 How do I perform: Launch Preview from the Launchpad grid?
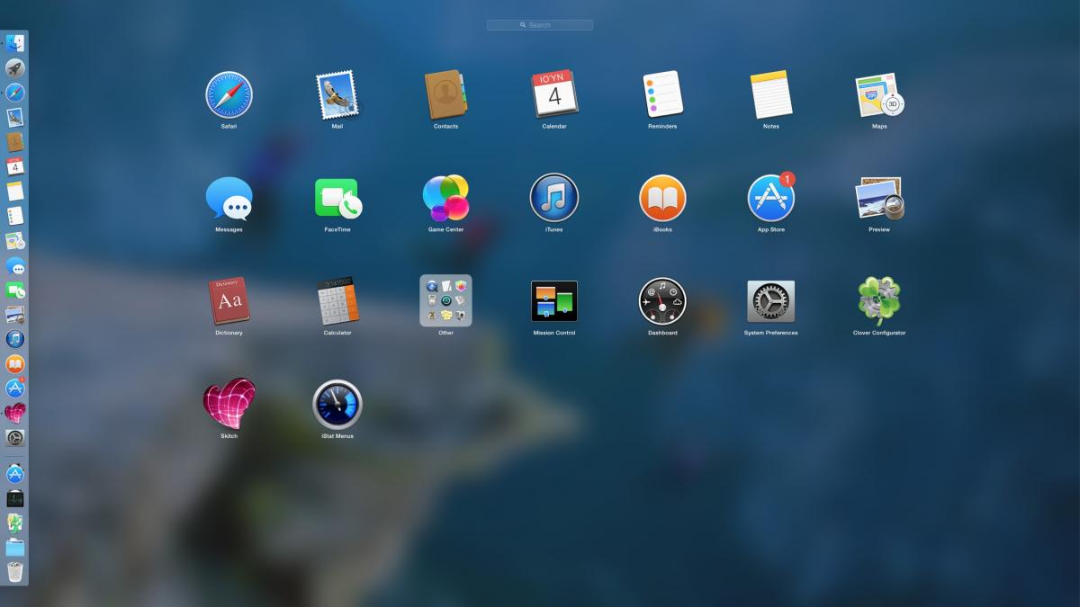(879, 198)
